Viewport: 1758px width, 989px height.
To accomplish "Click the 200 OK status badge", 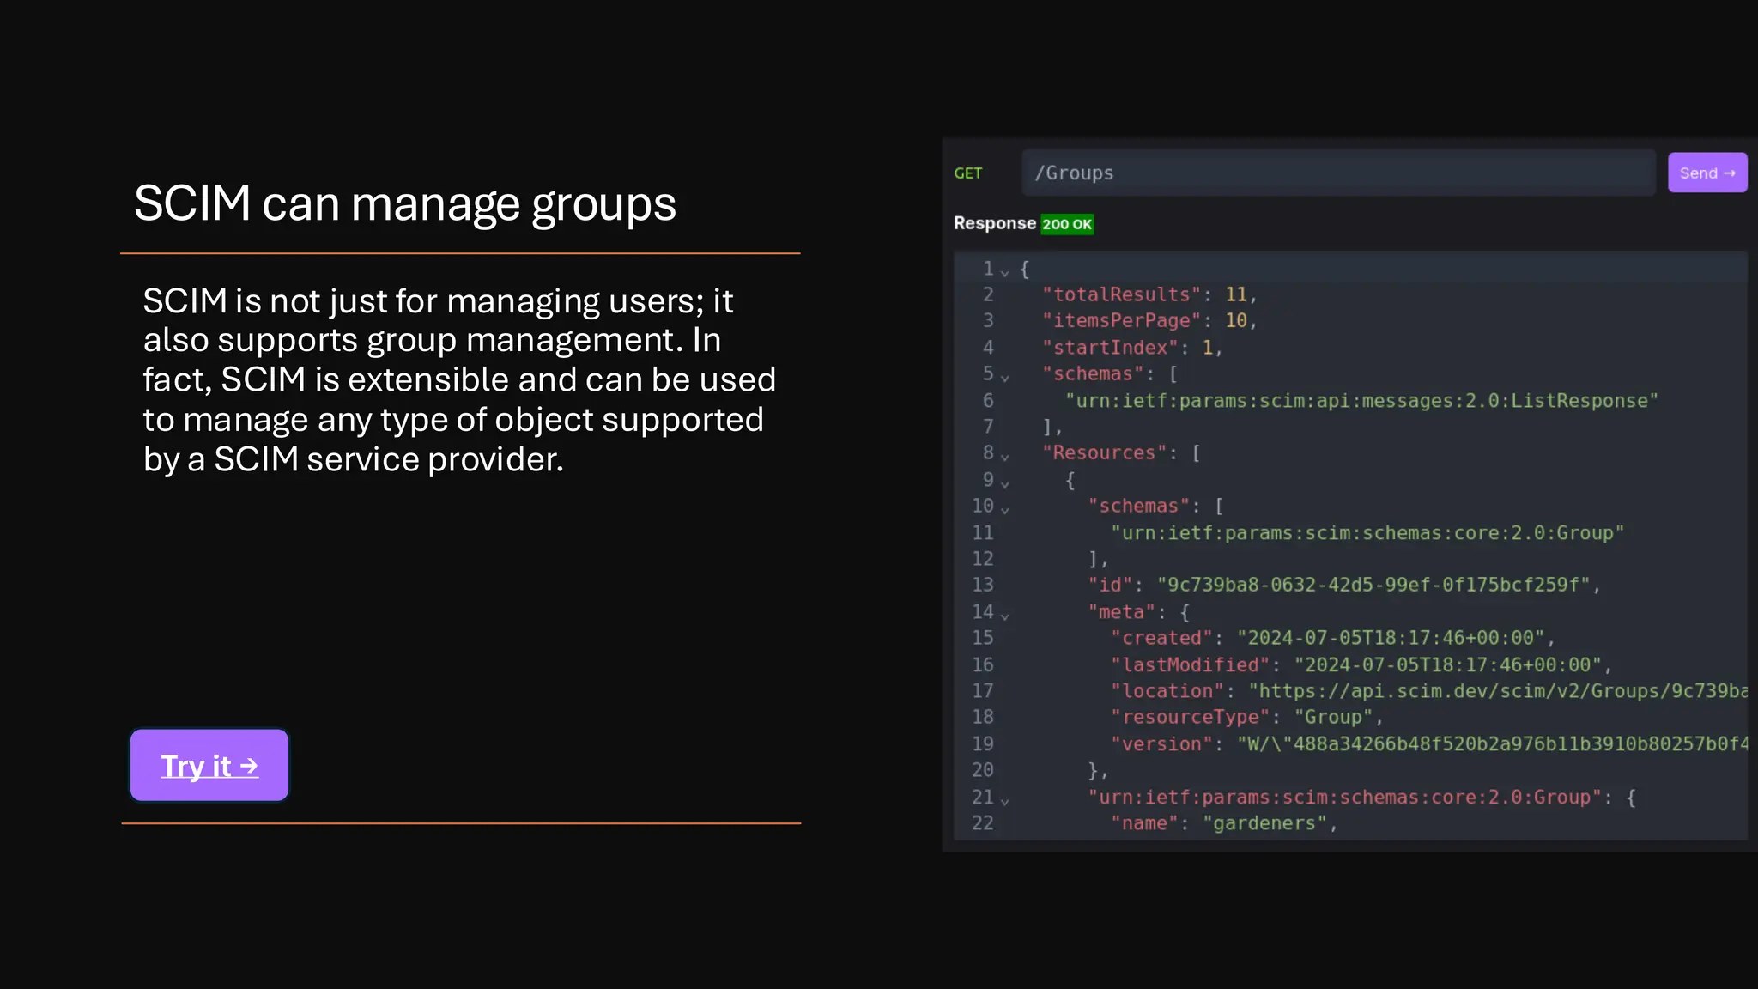I will [x=1067, y=224].
